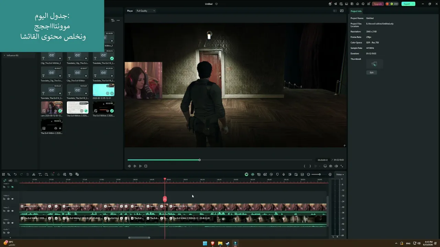Open the voiceover microphone recorder
This screenshot has height=247, width=440.
click(x=284, y=174)
